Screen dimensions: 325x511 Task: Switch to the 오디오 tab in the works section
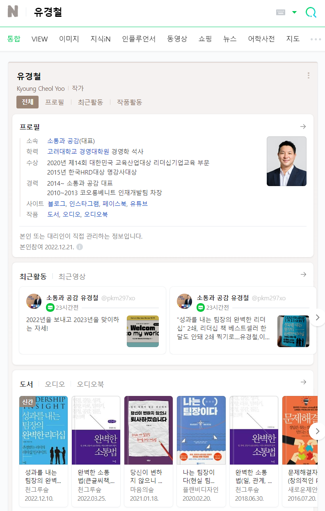point(55,384)
